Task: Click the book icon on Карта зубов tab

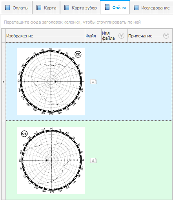Action: pyautogui.click(x=67, y=7)
